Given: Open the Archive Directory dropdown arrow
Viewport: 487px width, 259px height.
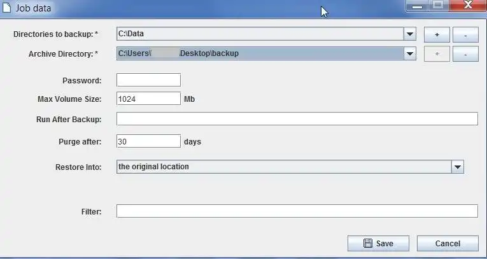Looking at the screenshot, I should (x=410, y=53).
